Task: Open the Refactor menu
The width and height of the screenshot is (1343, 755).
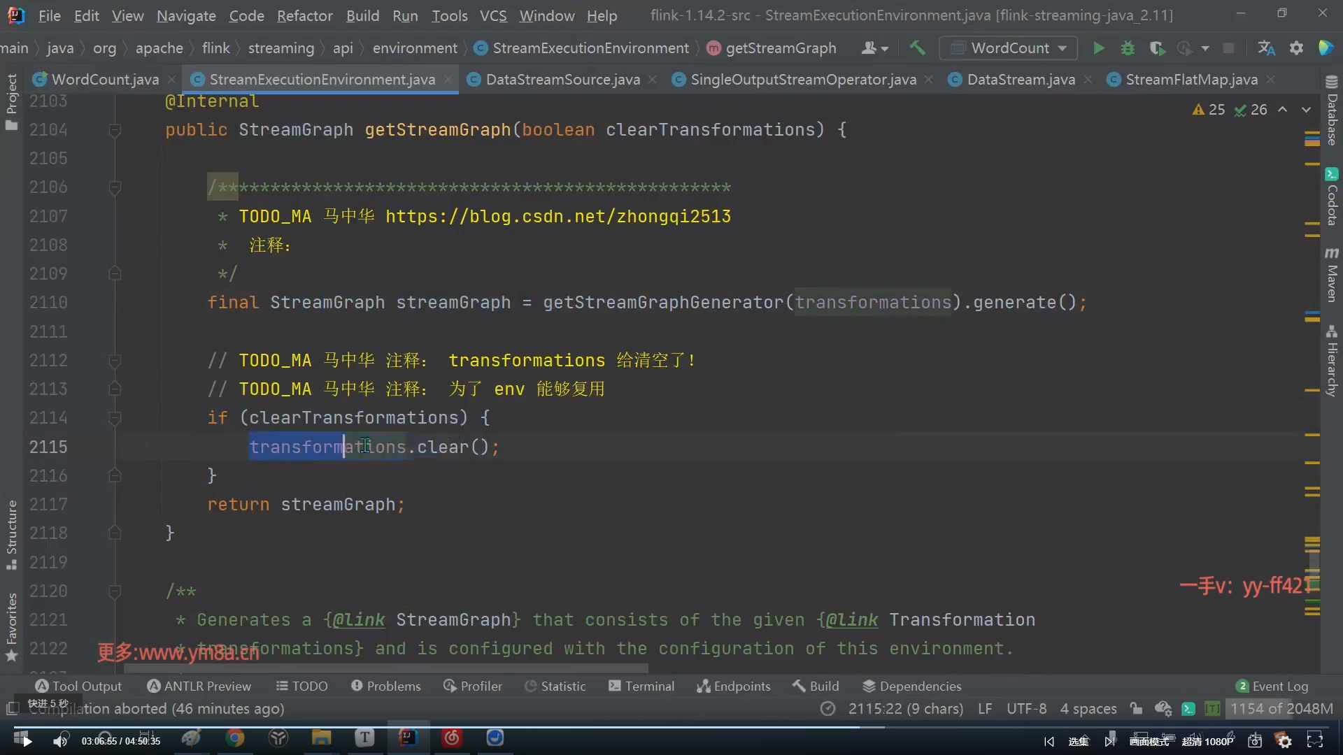Action: [304, 15]
